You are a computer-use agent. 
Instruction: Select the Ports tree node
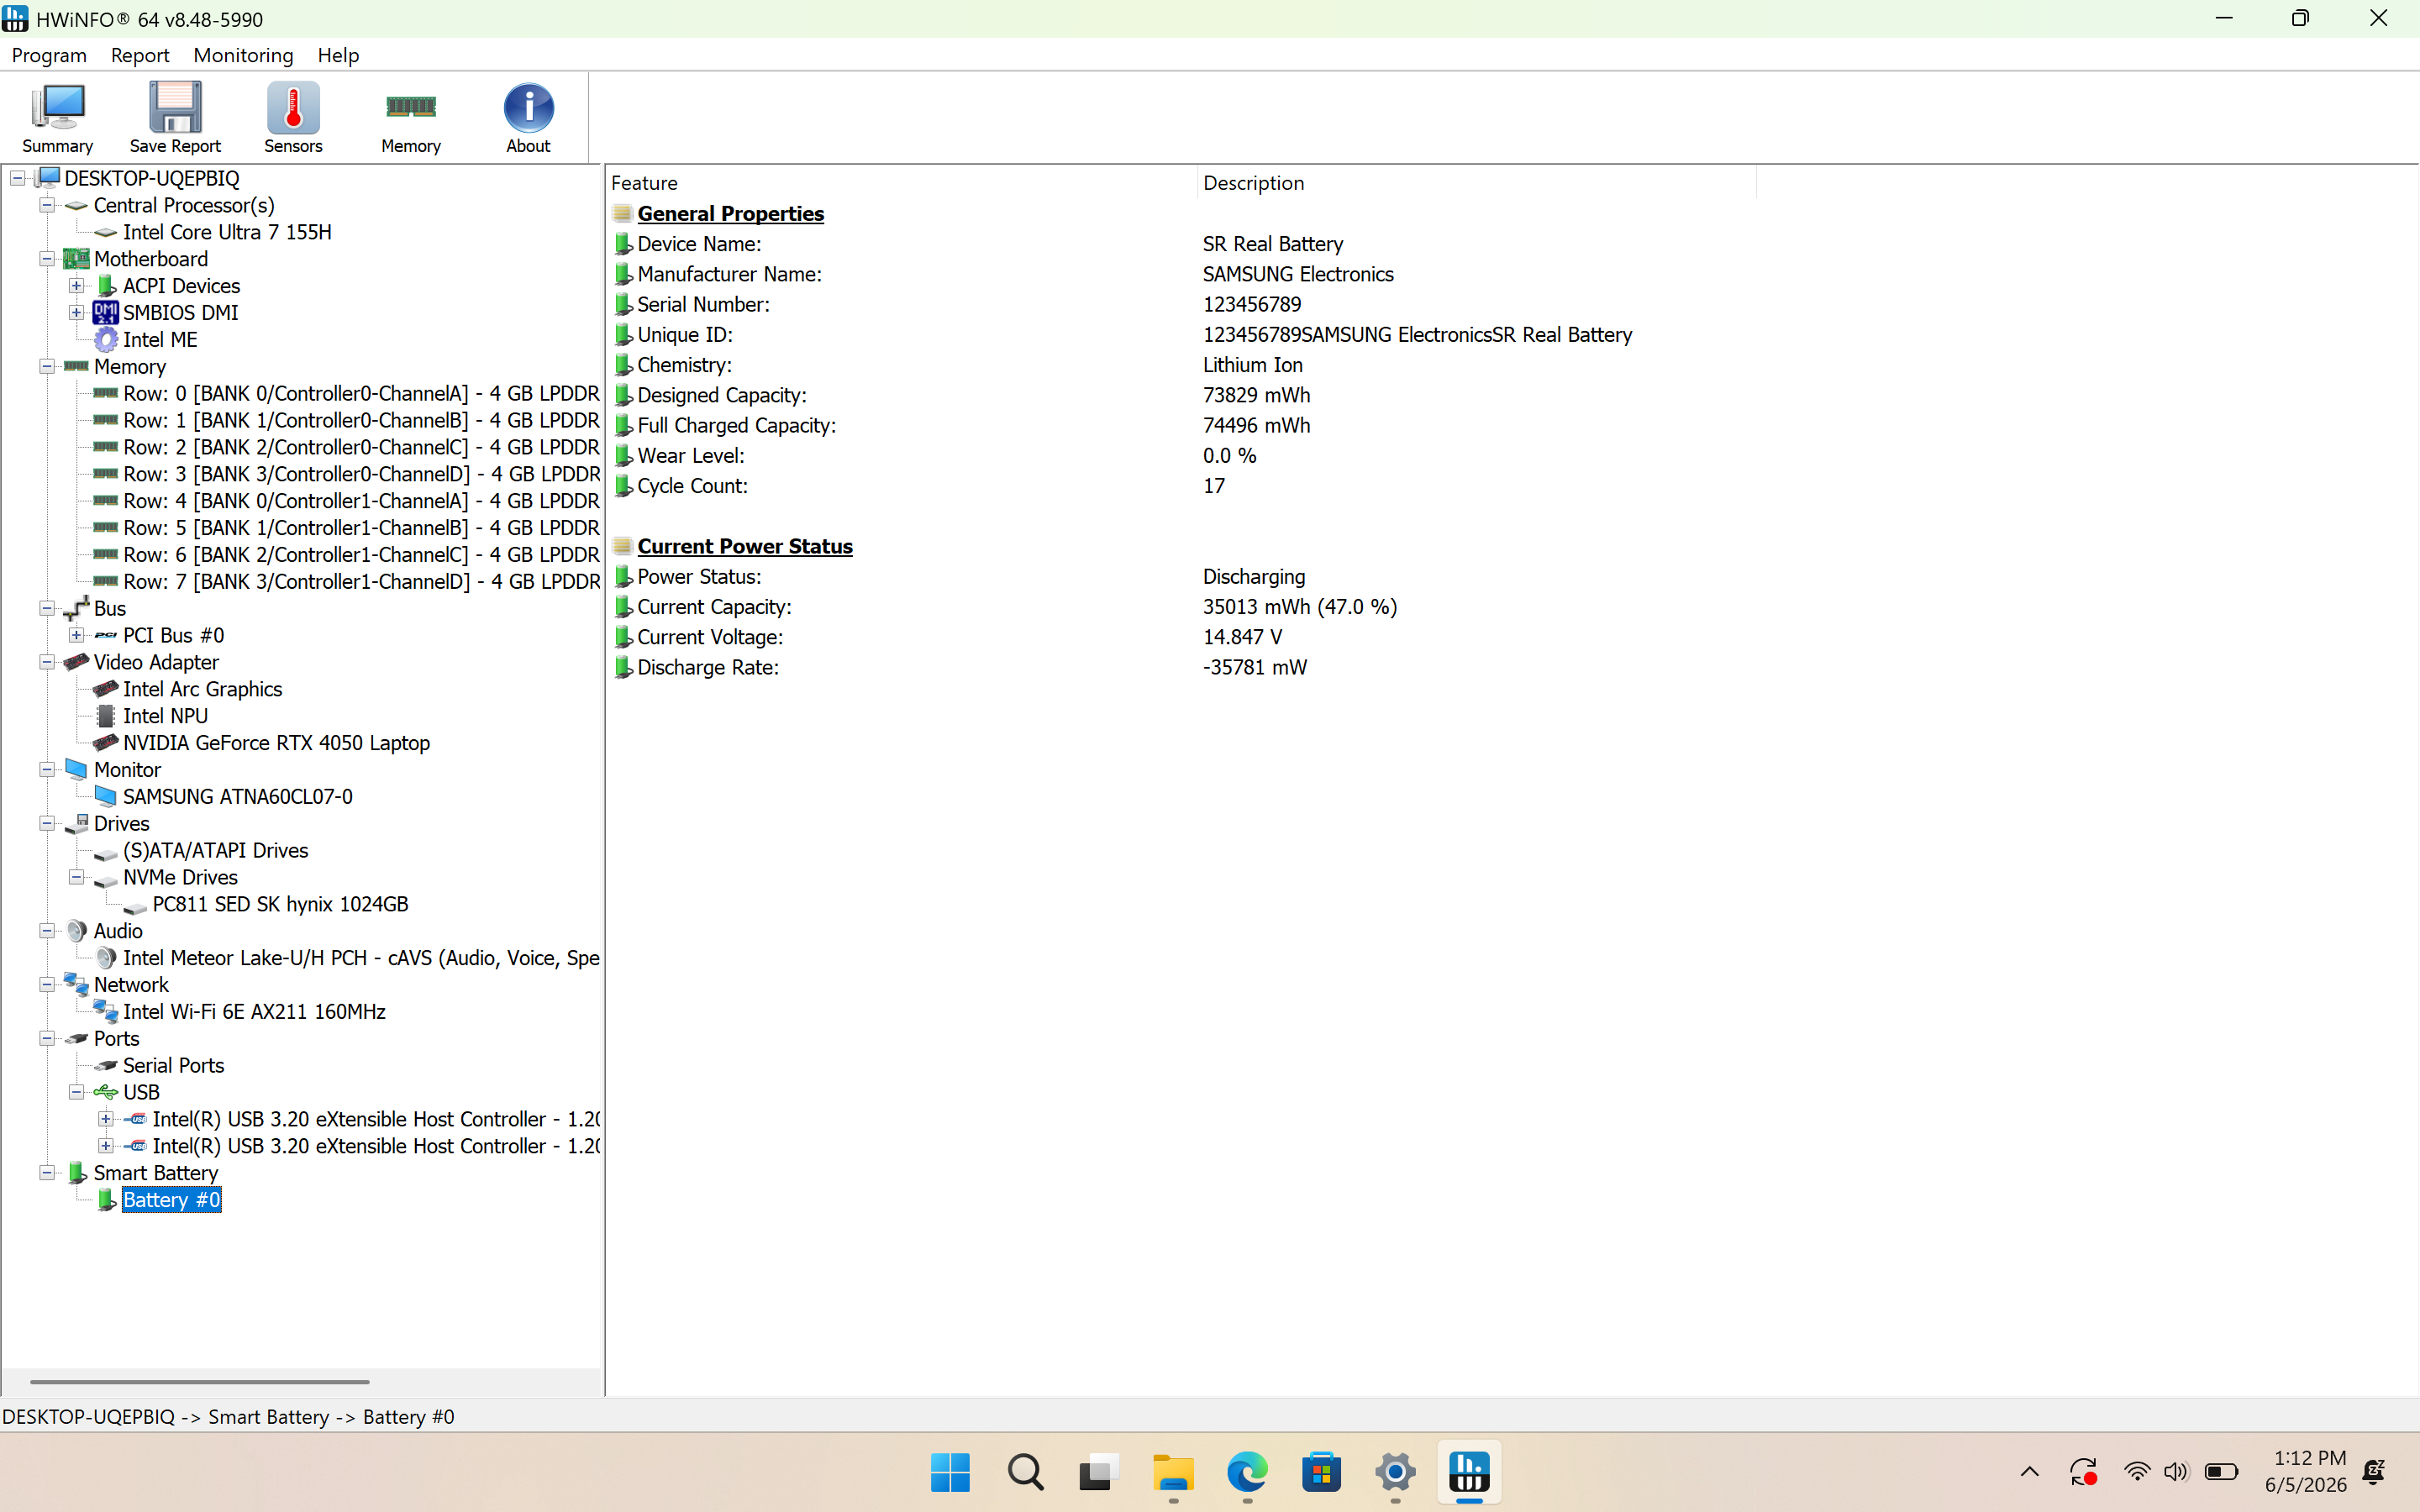point(116,1039)
